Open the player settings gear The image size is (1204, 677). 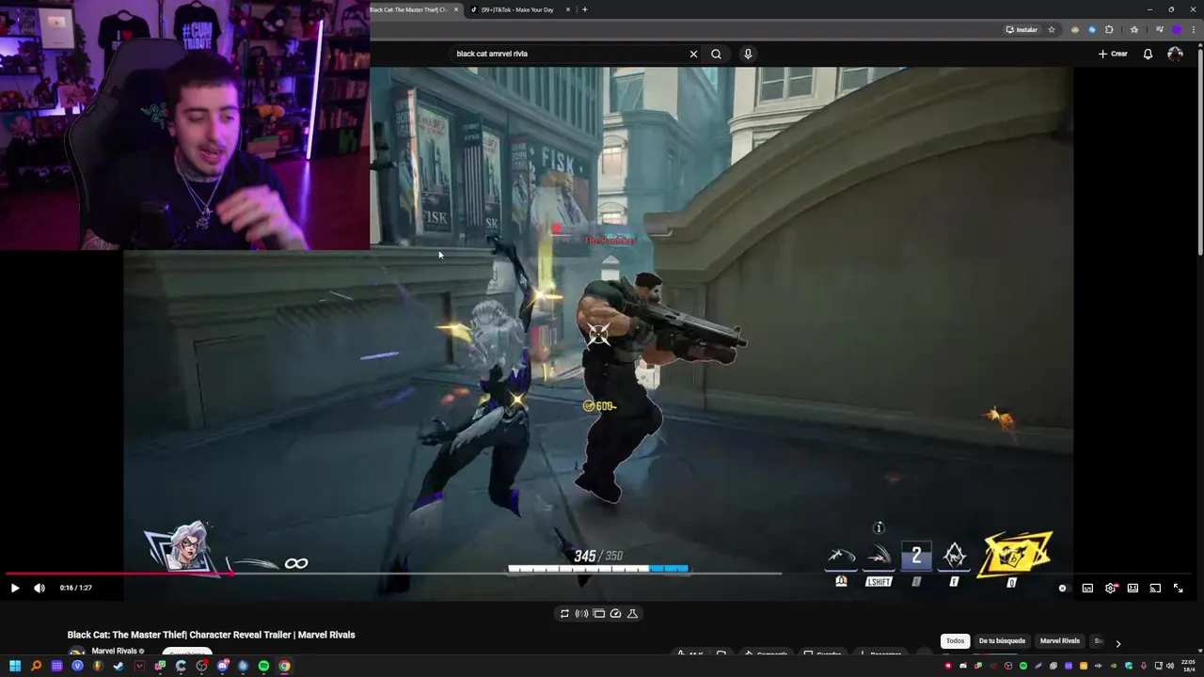coord(1111,588)
